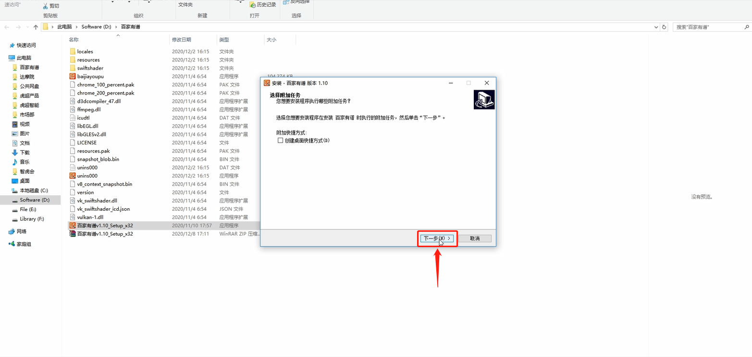Viewport: 752px width, 357px height.
Task: Select 家庭组 in navigation pane
Action: click(x=24, y=244)
